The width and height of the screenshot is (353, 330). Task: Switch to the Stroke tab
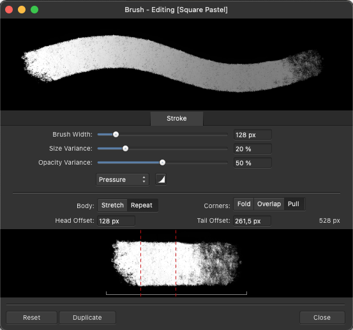tap(176, 118)
